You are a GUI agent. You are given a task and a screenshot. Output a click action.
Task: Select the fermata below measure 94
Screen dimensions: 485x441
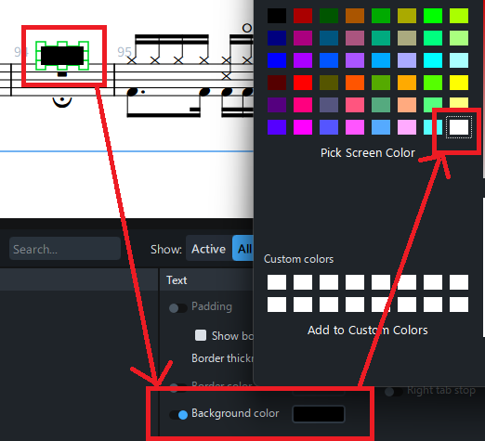[x=62, y=102]
